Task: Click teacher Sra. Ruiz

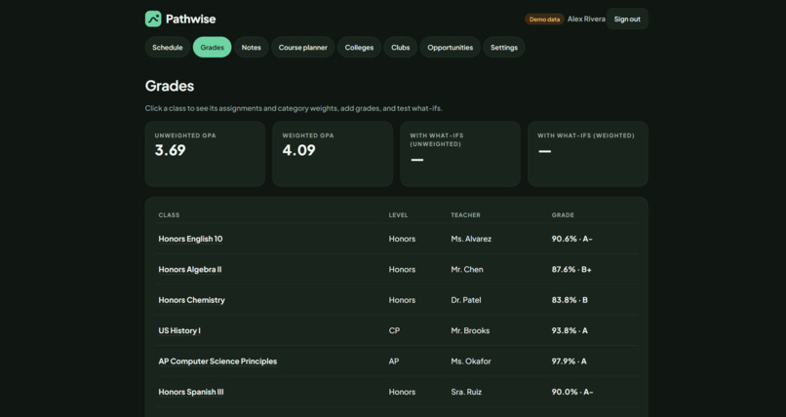Action: point(466,392)
